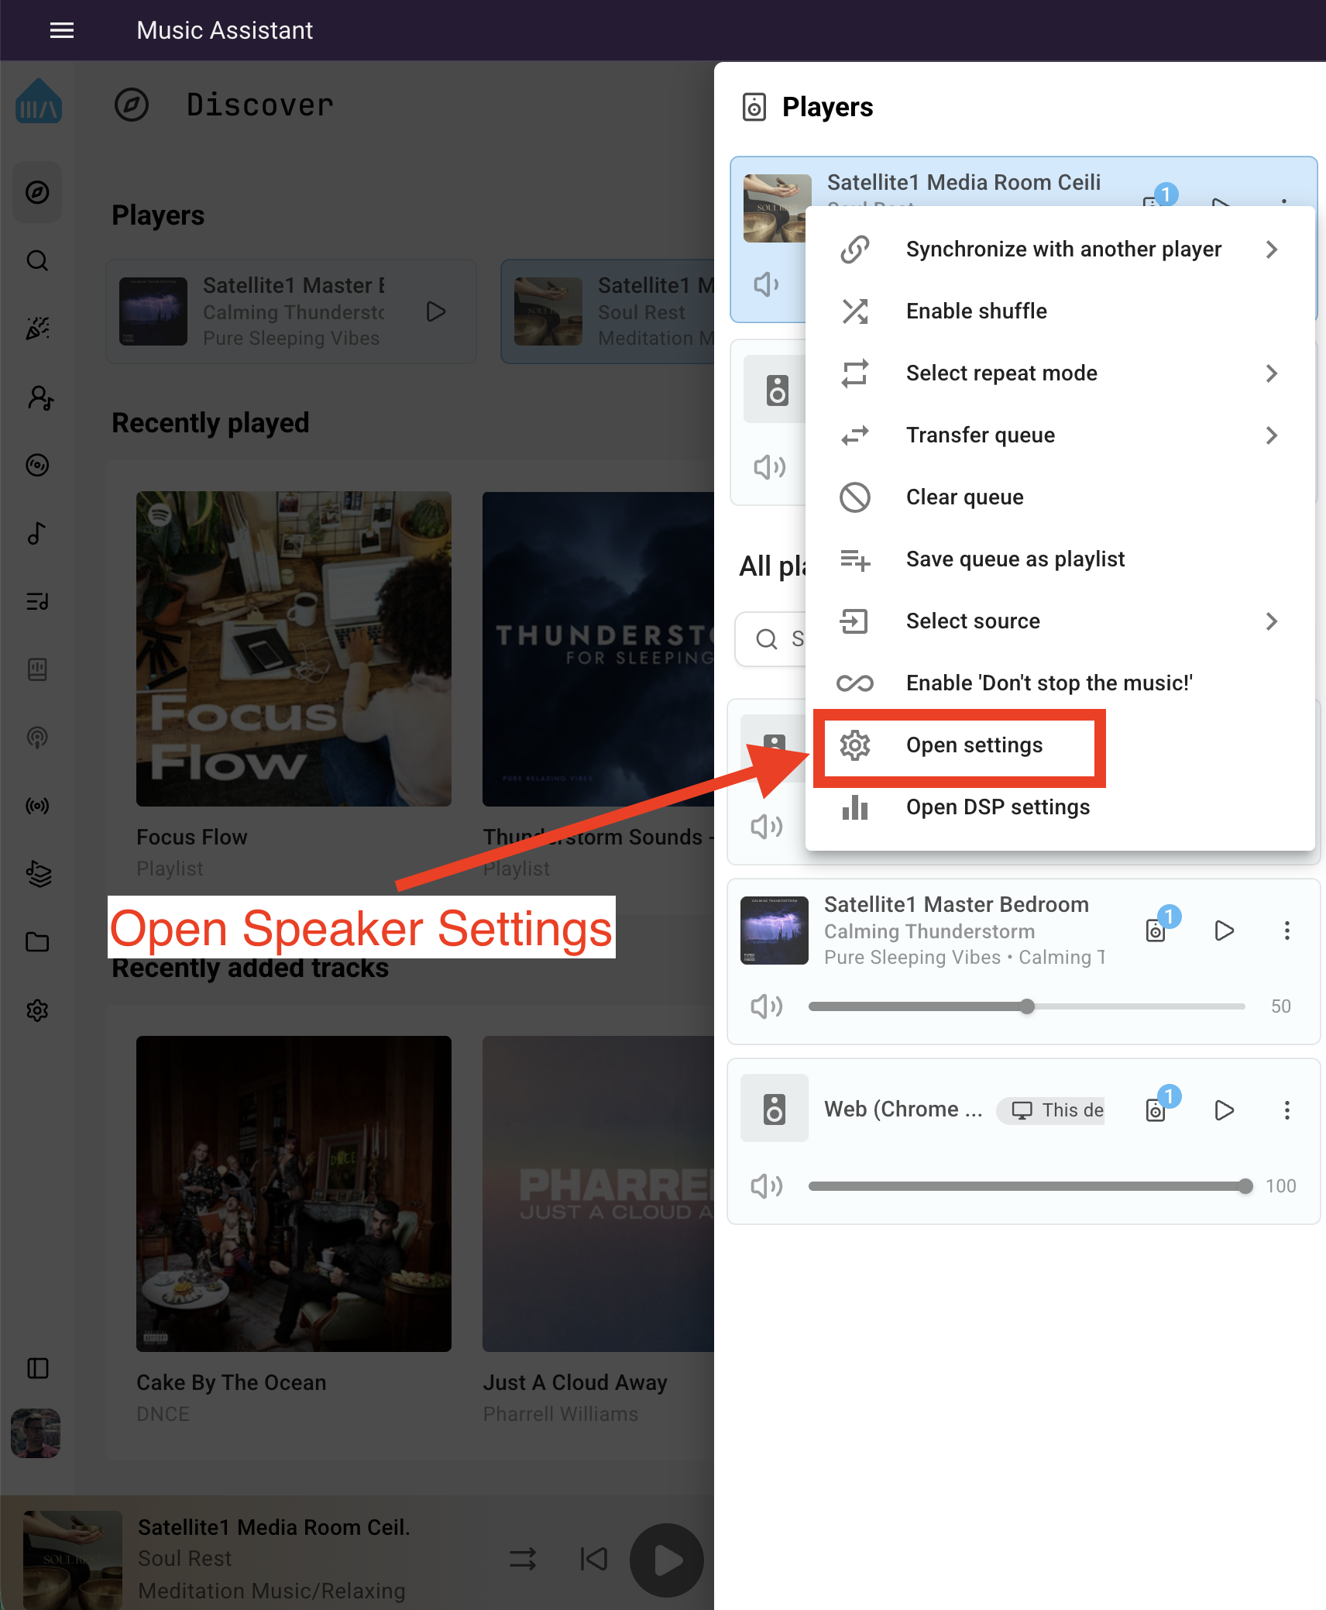This screenshot has height=1610, width=1326.
Task: Click the Cake By The Ocean title text
Action: pos(232,1383)
